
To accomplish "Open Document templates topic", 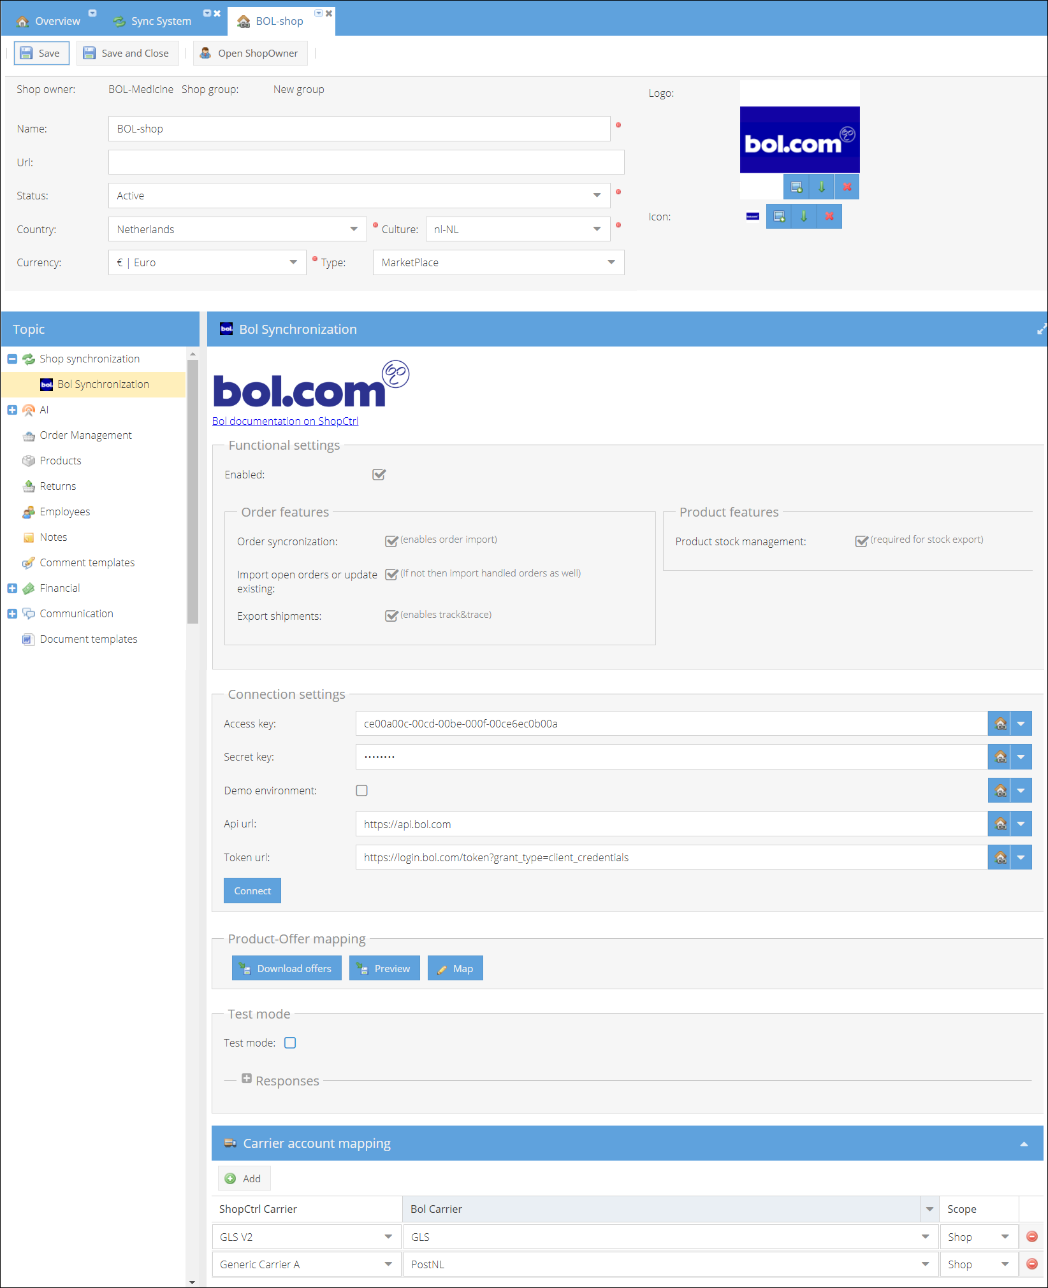I will 88,639.
